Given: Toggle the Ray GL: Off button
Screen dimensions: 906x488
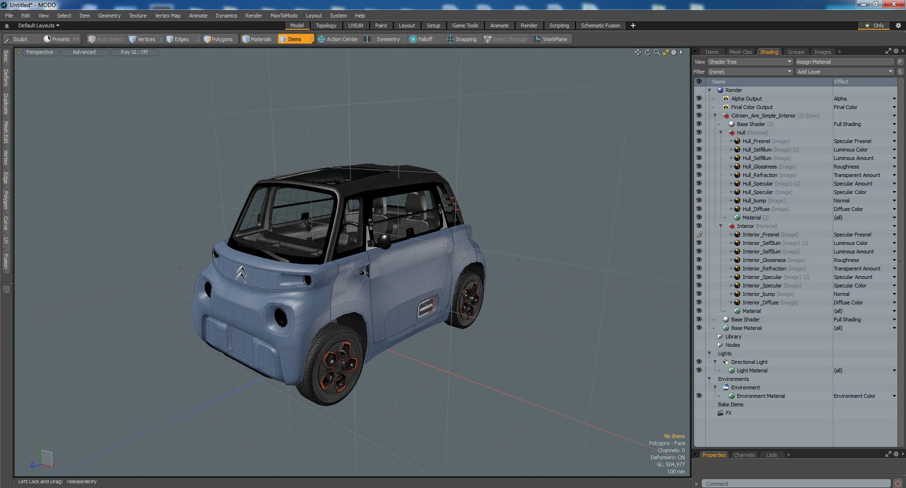Looking at the screenshot, I should click(x=134, y=52).
